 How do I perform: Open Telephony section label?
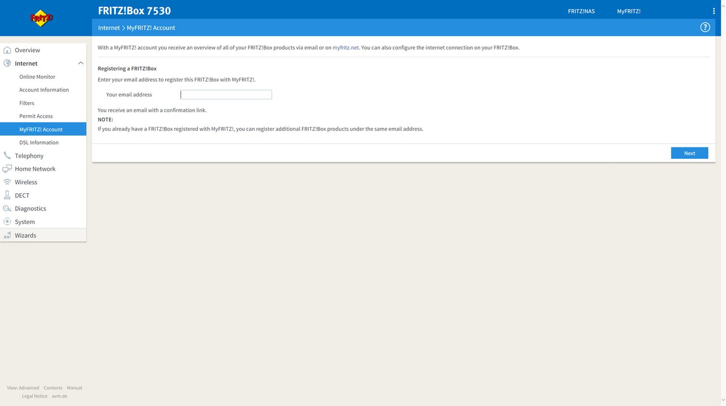[29, 156]
